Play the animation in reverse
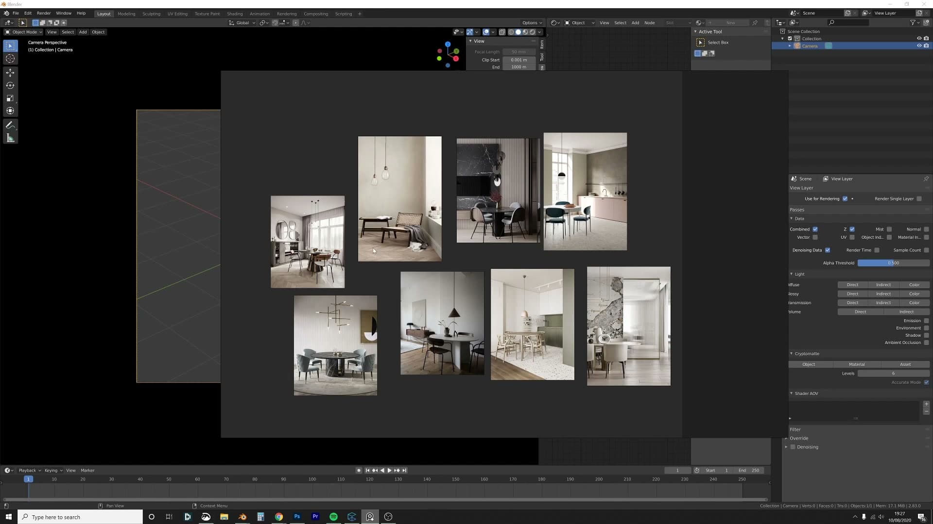 382,470
